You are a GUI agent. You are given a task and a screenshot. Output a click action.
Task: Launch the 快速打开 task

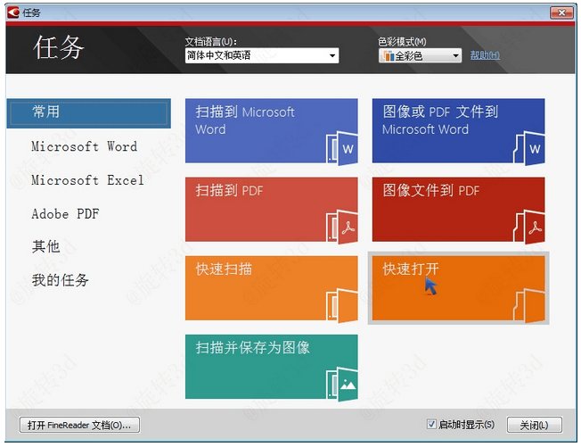coord(458,288)
